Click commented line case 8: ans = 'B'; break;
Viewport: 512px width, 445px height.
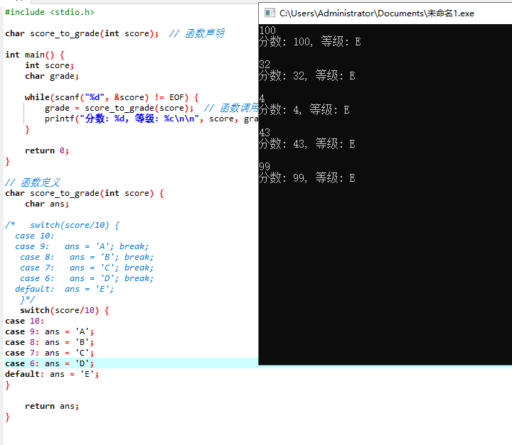coord(87,257)
